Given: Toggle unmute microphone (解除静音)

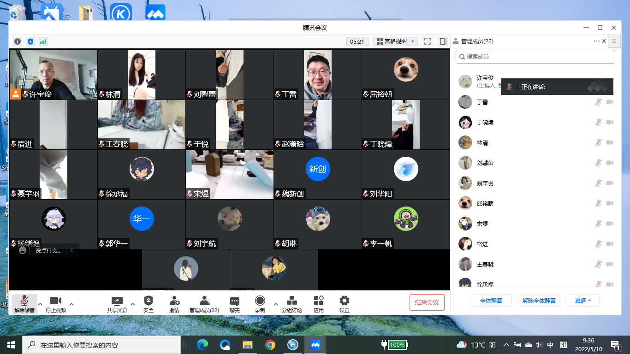Looking at the screenshot, I should pos(24,304).
